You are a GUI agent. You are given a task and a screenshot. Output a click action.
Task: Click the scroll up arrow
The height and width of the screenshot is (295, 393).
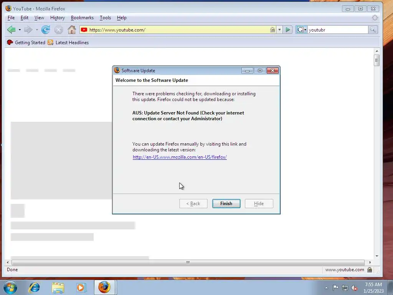(x=377, y=51)
